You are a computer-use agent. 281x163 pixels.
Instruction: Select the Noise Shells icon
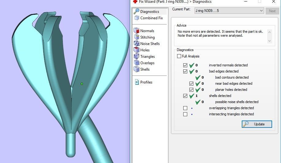tap(137, 43)
